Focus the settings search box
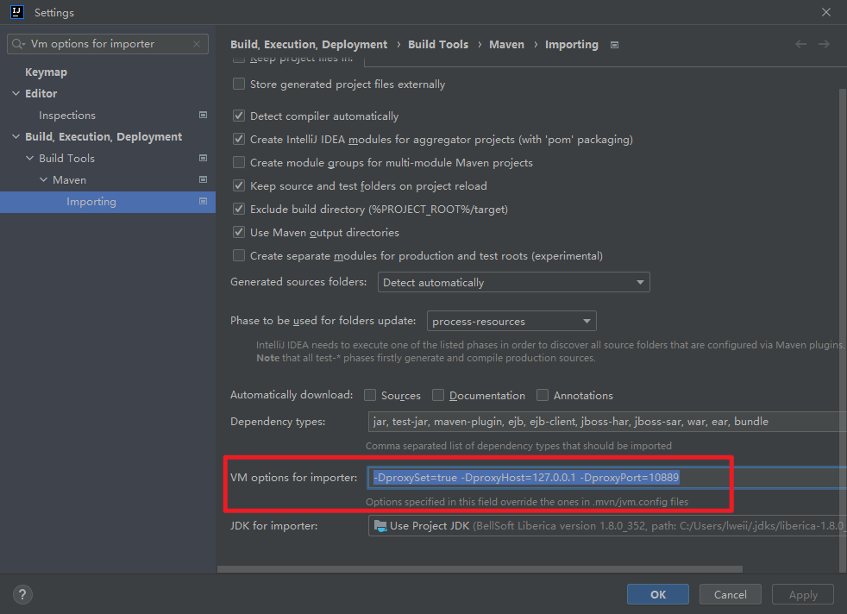847x614 pixels. coord(108,44)
